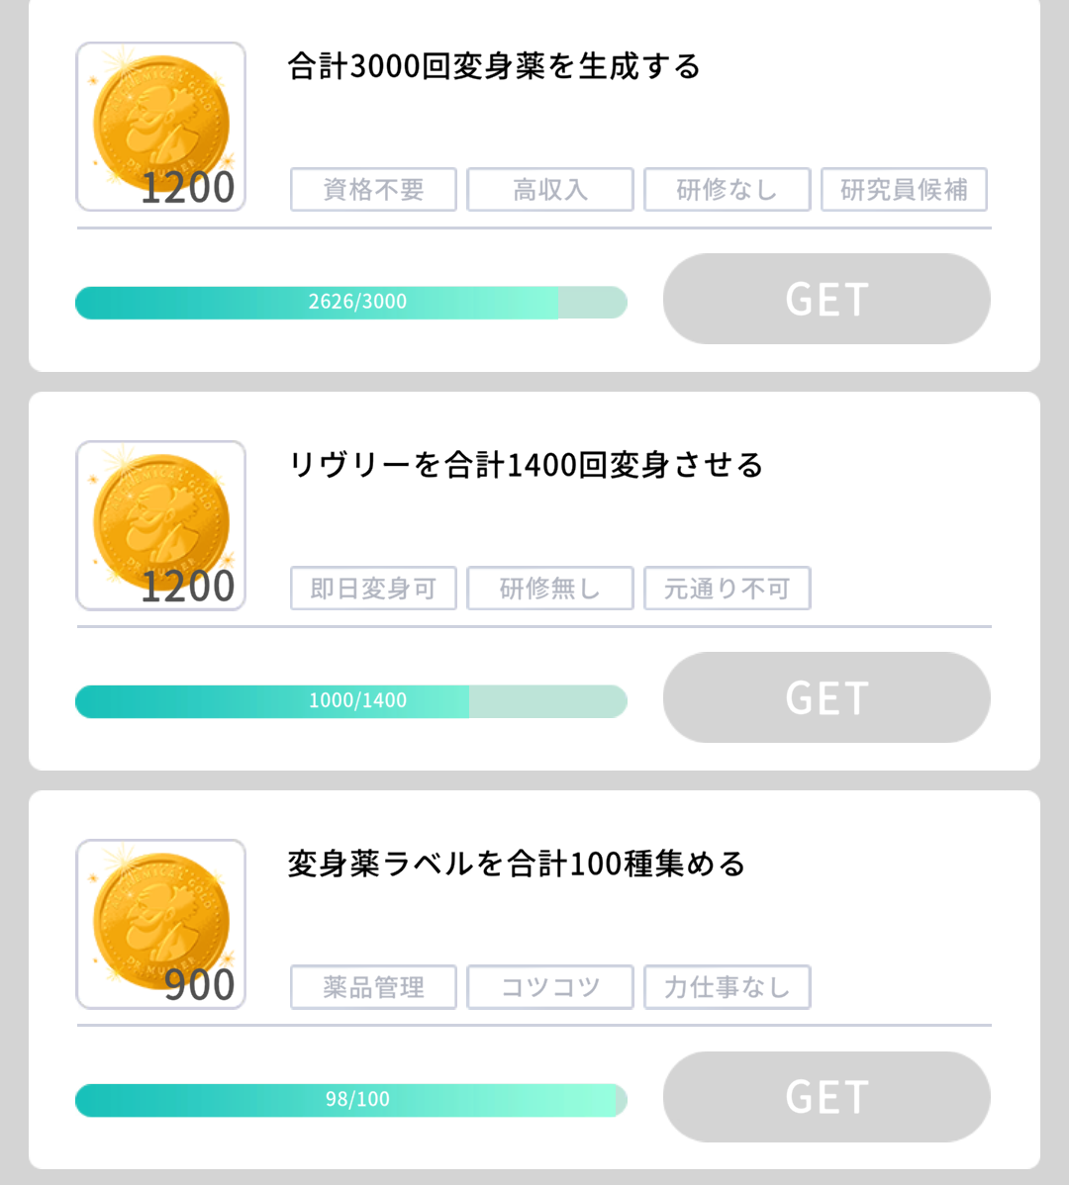Select the 薬品管理 tag
The width and height of the screenshot is (1069, 1185).
373,987
